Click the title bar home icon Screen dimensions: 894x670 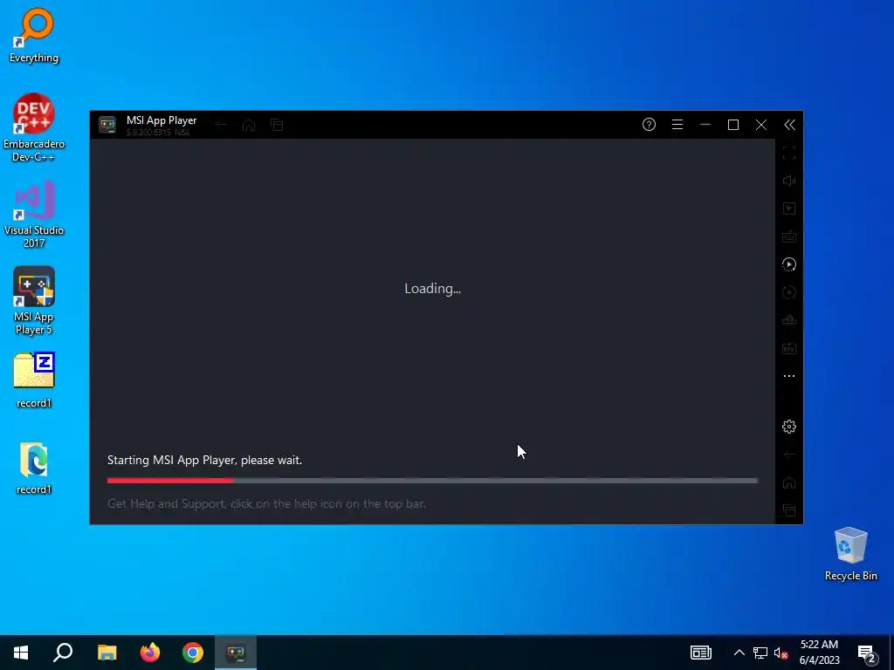(x=249, y=125)
